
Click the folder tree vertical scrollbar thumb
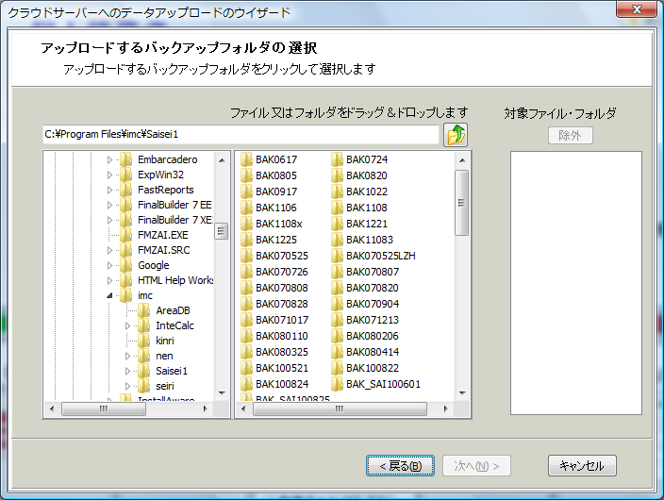click(221, 231)
